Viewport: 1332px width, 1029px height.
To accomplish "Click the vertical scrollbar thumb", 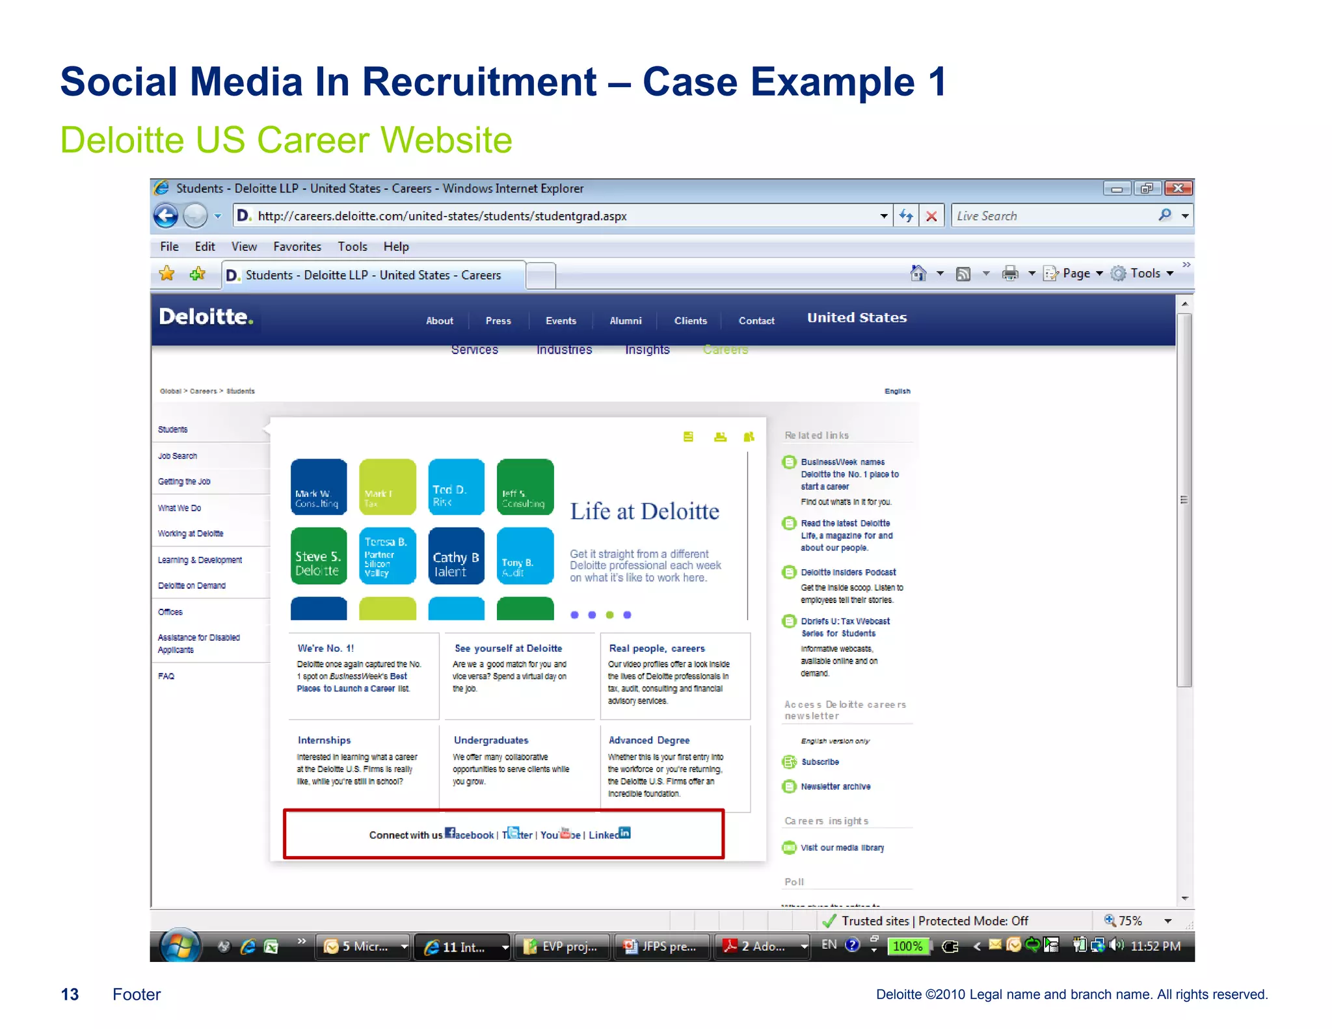I will [x=1184, y=500].
